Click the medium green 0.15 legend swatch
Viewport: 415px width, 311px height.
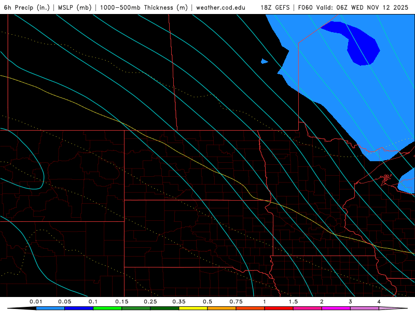[136, 308]
